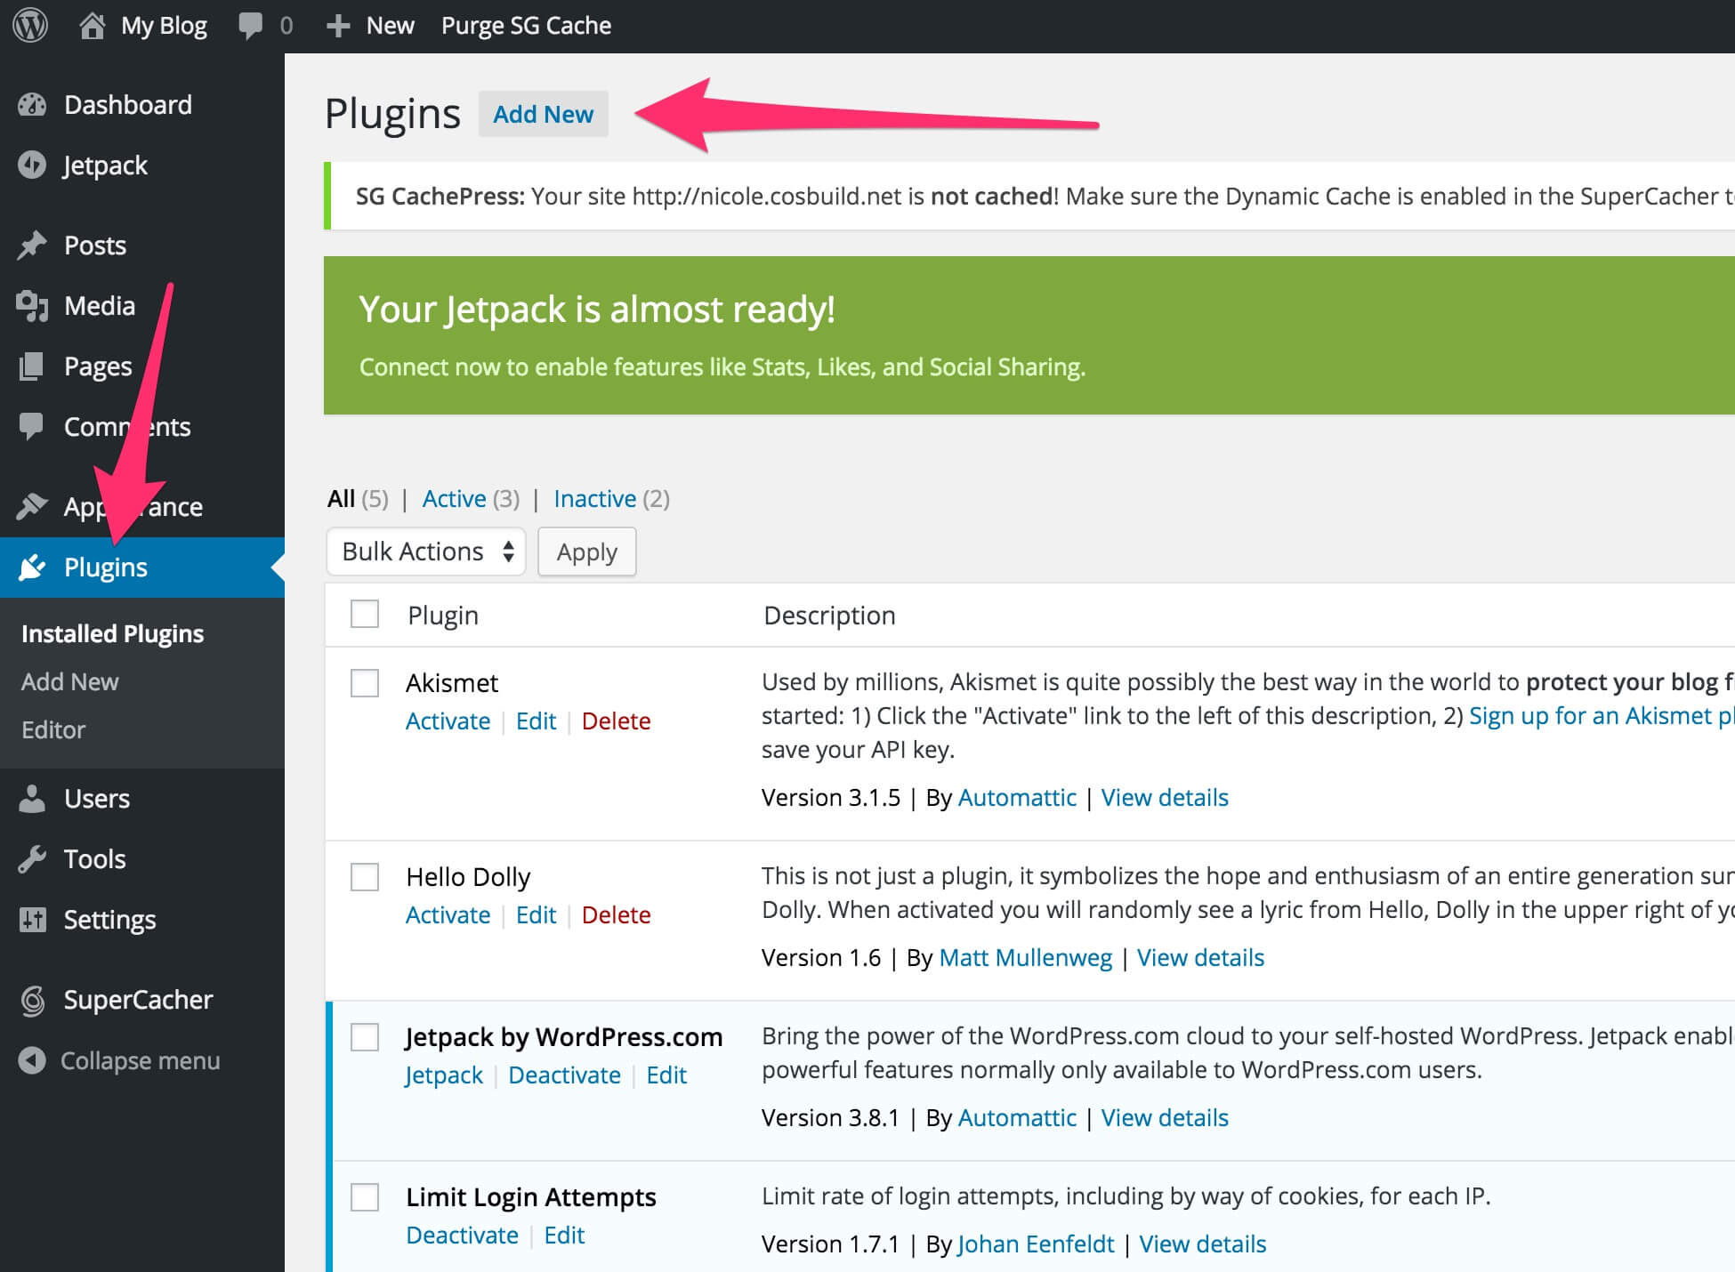Check the Hello Dolly checkbox

click(x=364, y=877)
